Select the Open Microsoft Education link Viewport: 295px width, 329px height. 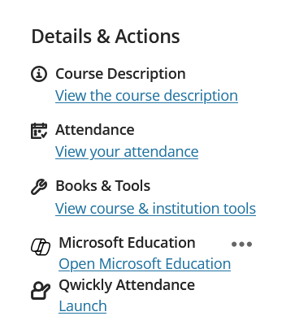(145, 264)
